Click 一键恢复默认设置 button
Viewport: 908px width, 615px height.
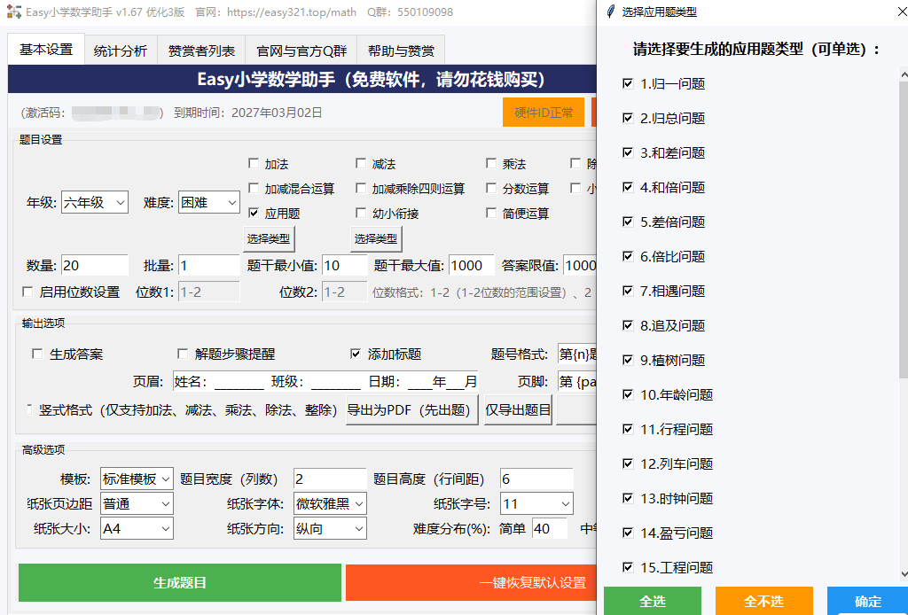click(471, 582)
